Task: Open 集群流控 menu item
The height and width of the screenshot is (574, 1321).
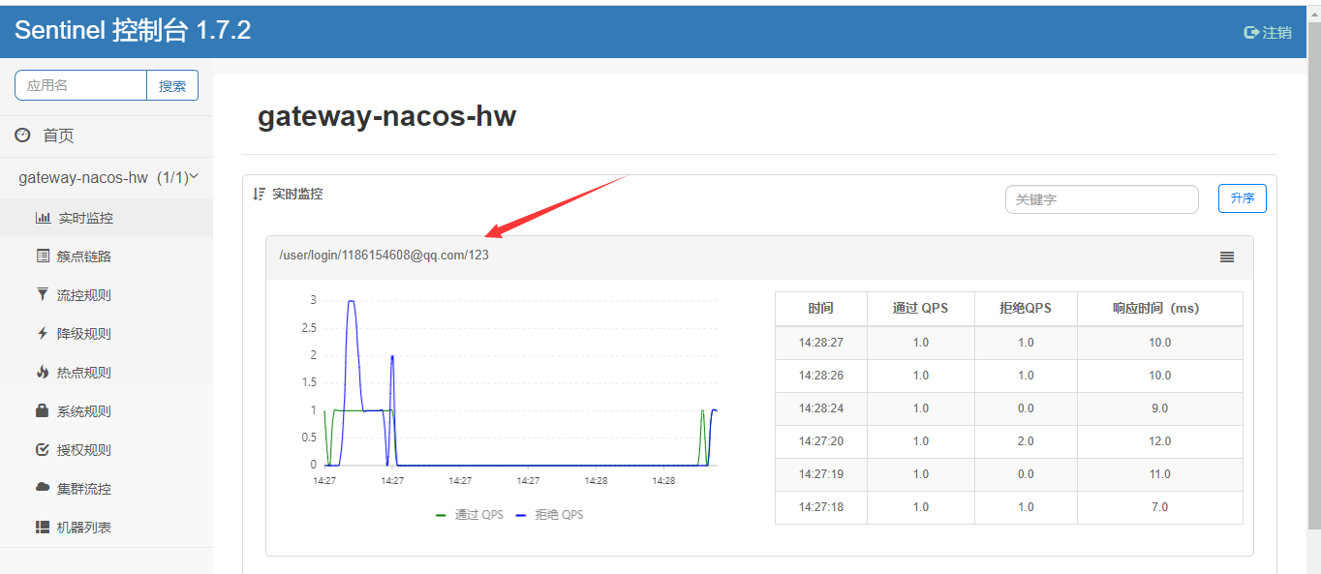Action: pyautogui.click(x=107, y=489)
